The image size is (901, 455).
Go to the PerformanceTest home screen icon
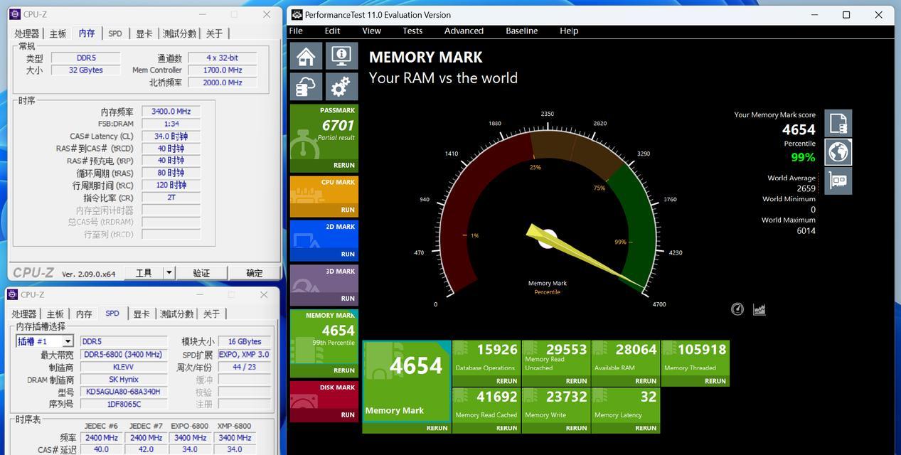306,56
